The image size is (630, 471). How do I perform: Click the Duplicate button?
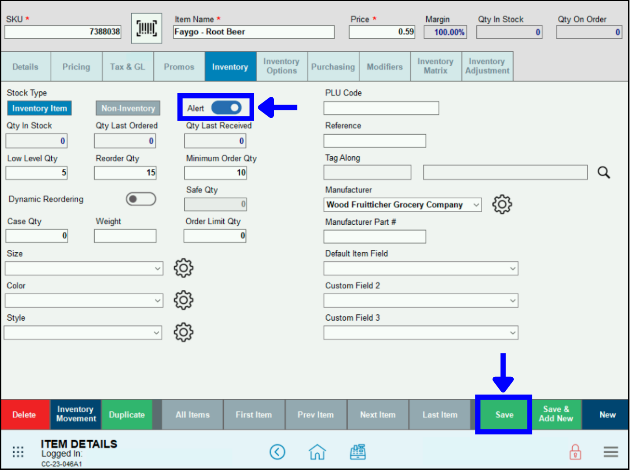pyautogui.click(x=127, y=415)
